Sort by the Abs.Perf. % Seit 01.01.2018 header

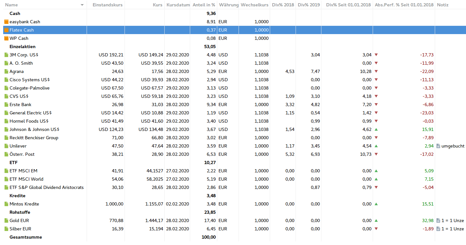point(404,5)
